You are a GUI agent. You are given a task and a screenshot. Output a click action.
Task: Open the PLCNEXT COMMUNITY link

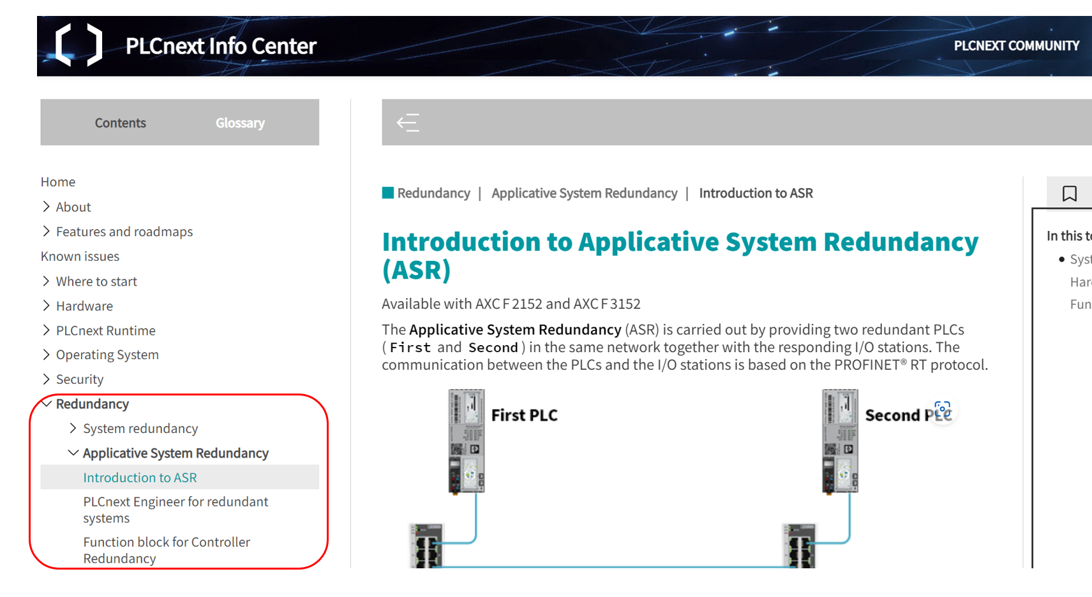[x=1015, y=45]
